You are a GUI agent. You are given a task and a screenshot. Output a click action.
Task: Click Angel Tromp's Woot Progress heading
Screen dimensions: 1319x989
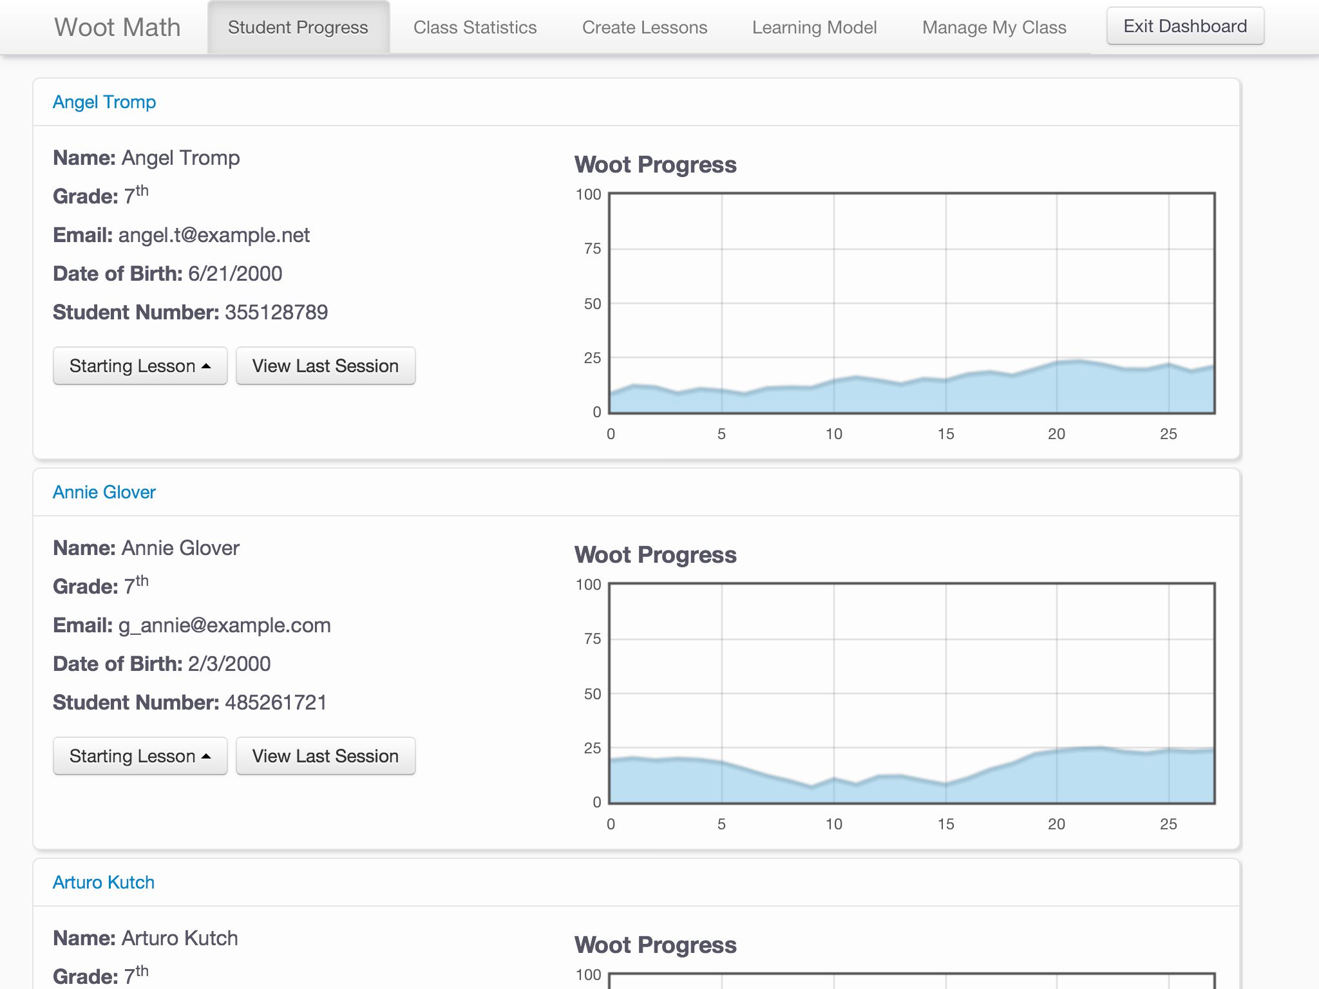pyautogui.click(x=655, y=165)
